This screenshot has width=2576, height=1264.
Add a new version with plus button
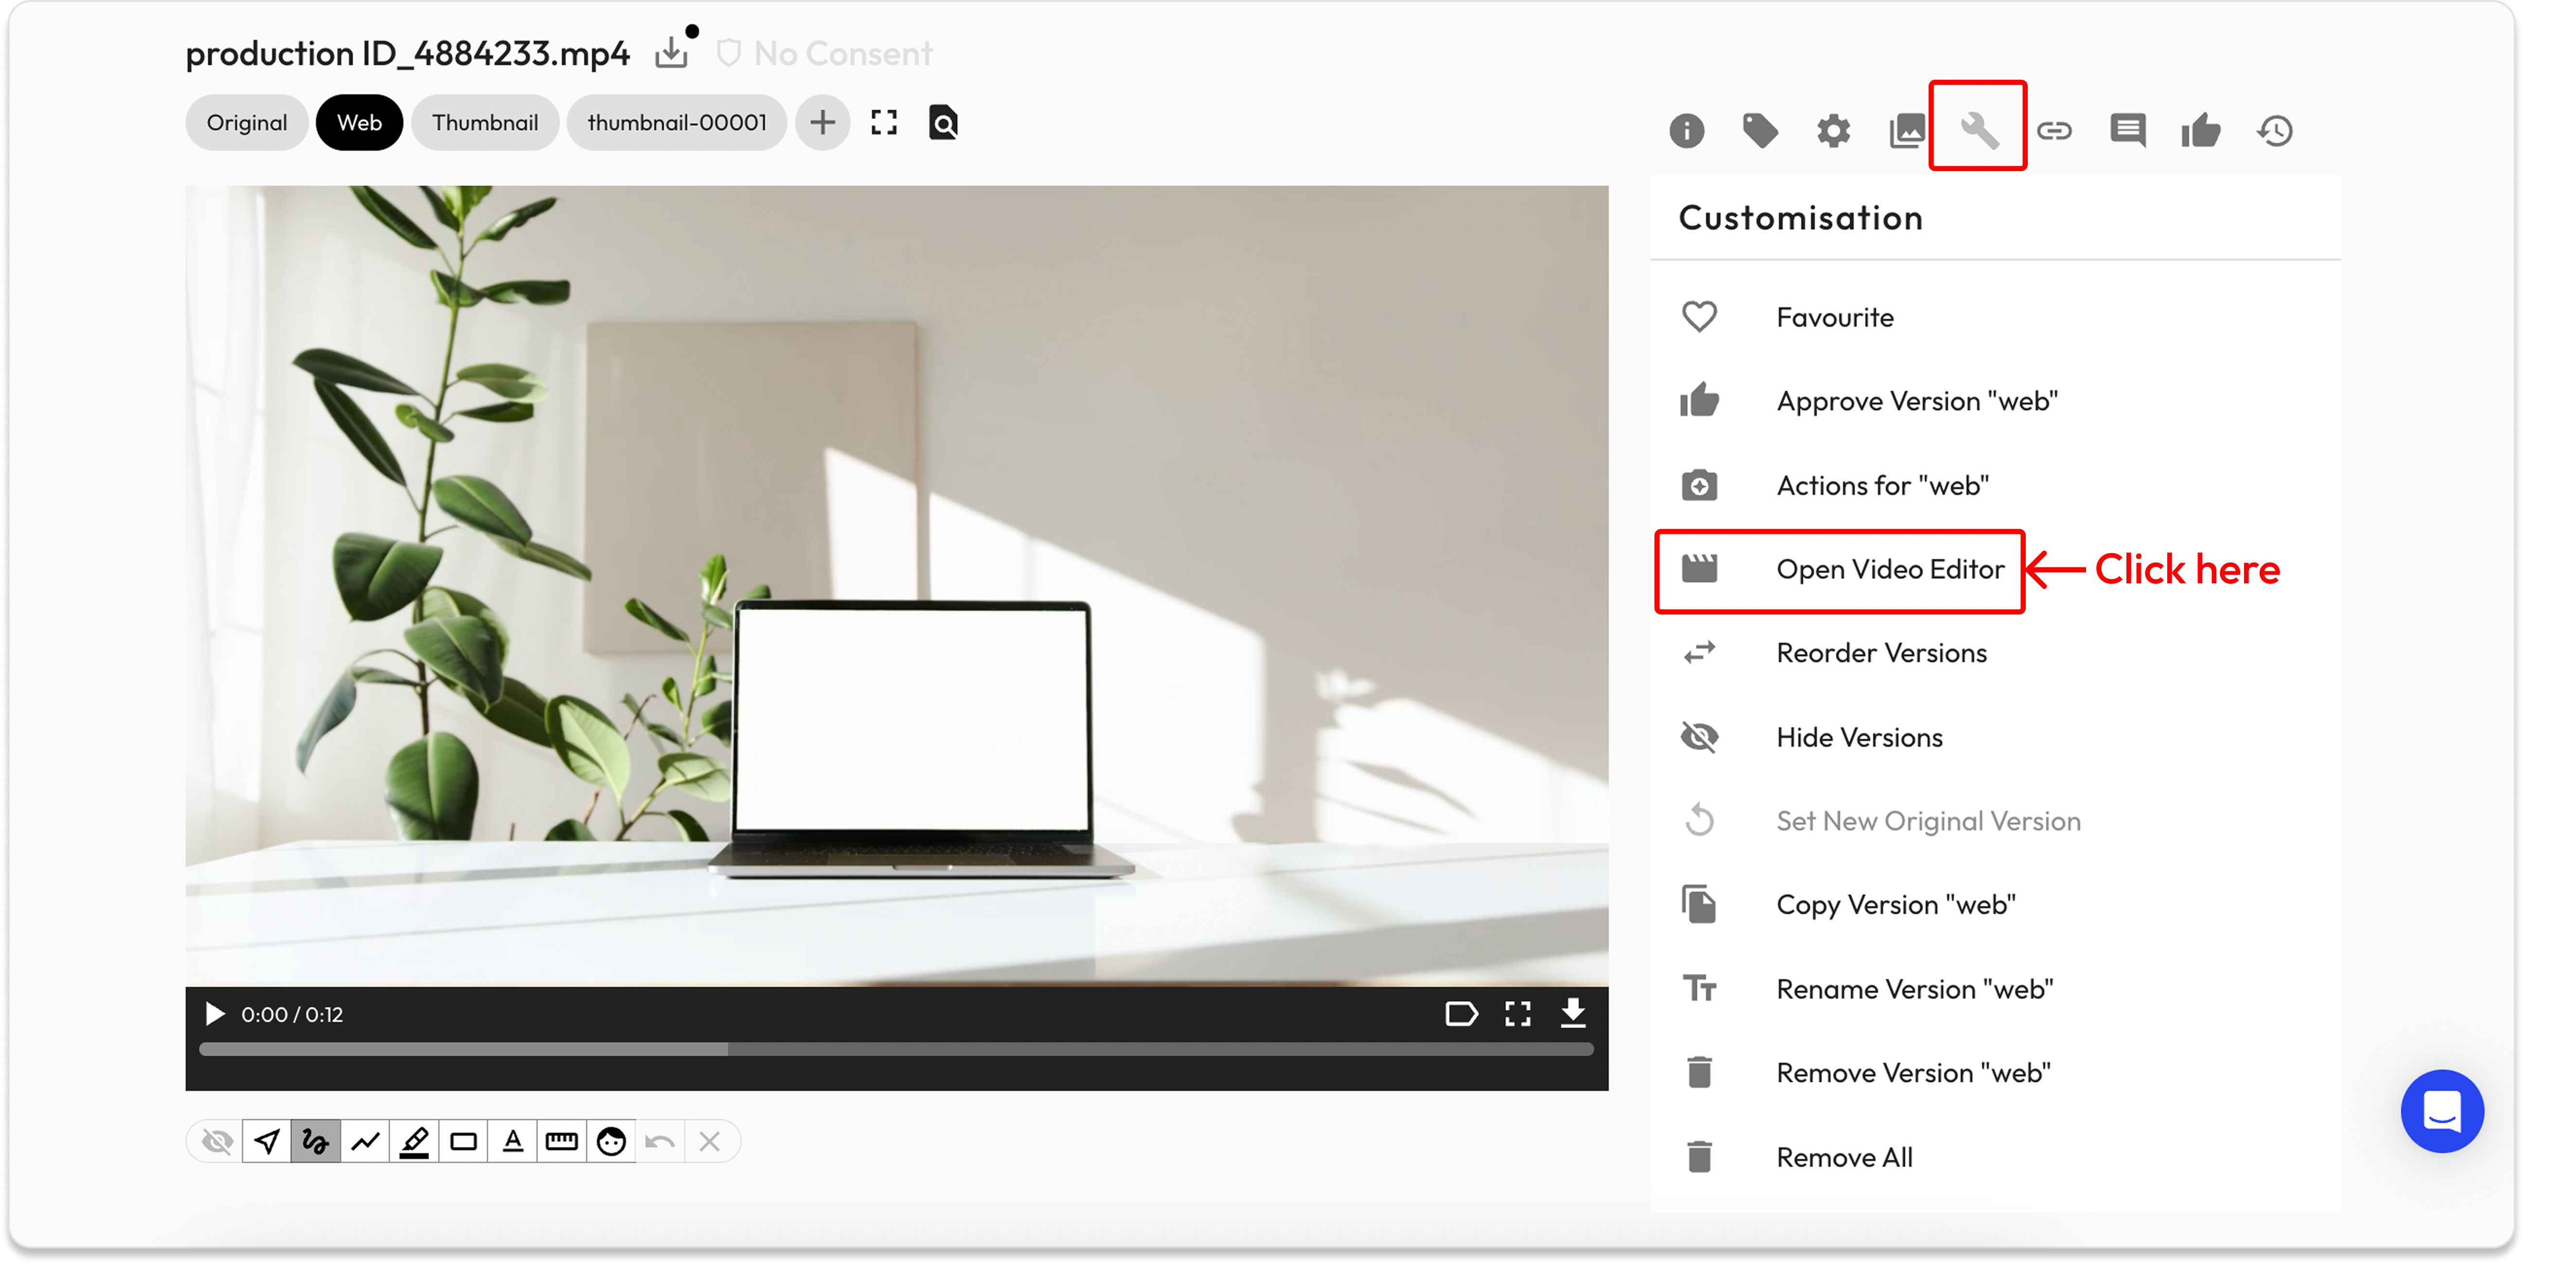pyautogui.click(x=822, y=123)
